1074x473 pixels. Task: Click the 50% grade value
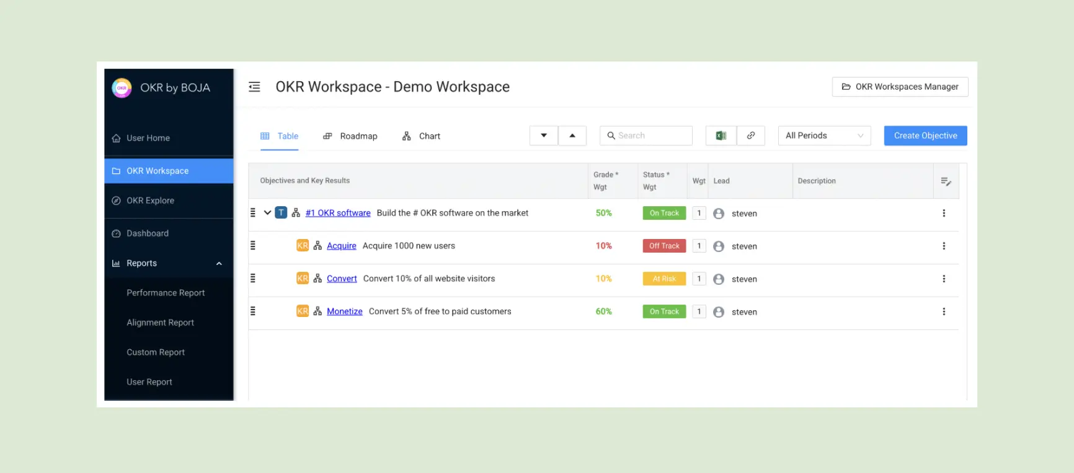click(604, 213)
